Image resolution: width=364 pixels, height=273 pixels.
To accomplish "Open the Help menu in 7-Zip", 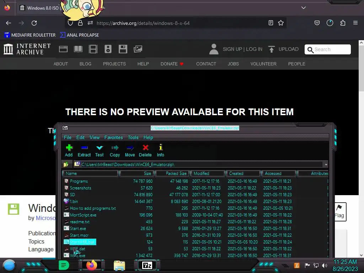I will pos(148,137).
